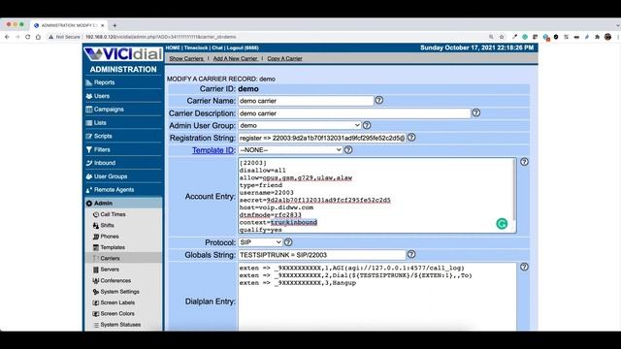
Task: Focus the Registration String field
Action: point(322,138)
